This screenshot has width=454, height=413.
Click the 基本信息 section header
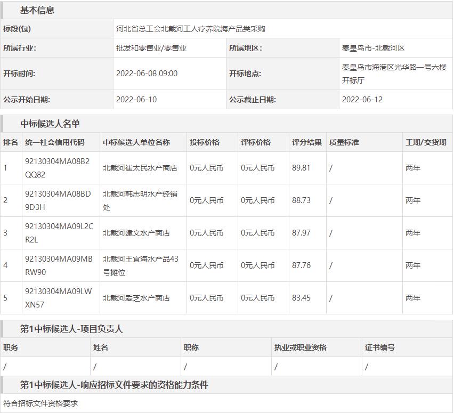tap(37, 10)
